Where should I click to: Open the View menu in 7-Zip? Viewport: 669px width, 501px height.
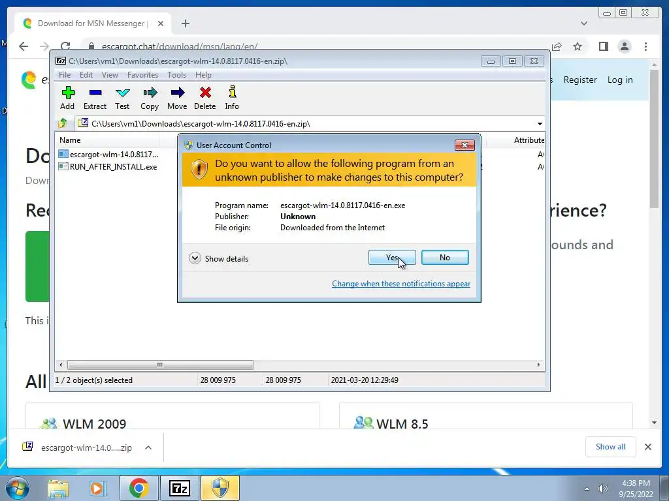tap(110, 75)
